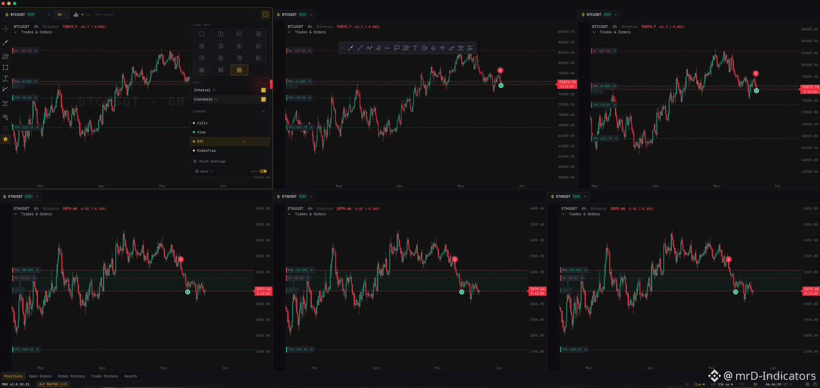The image size is (820, 388).
Task: Pick the text tool in floating toolbar
Action: click(x=415, y=48)
